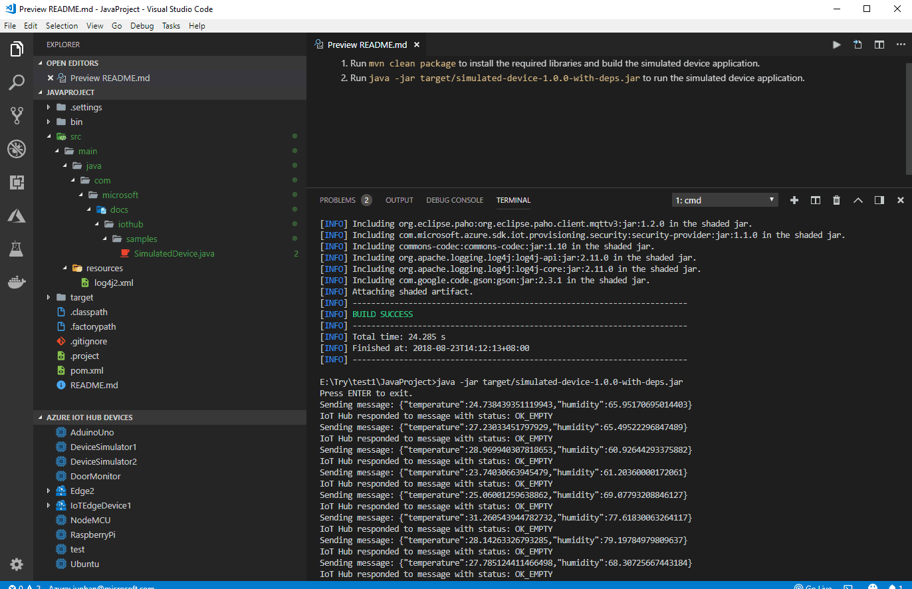Expand the Edge2 device node
Viewport: 912px width, 589px height.
tap(49, 491)
